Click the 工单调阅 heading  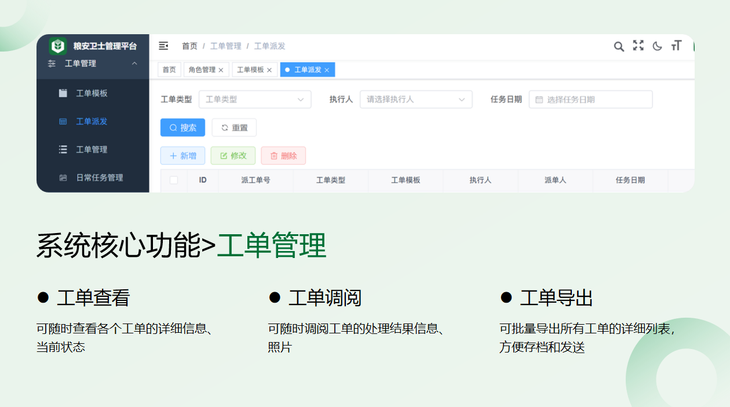325,298
